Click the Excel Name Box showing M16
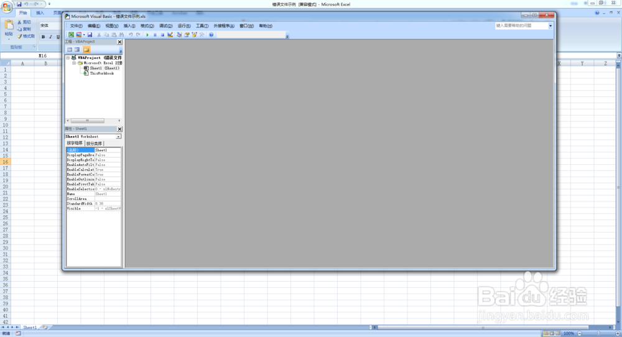Image resolution: width=622 pixels, height=337 pixels. click(x=31, y=56)
